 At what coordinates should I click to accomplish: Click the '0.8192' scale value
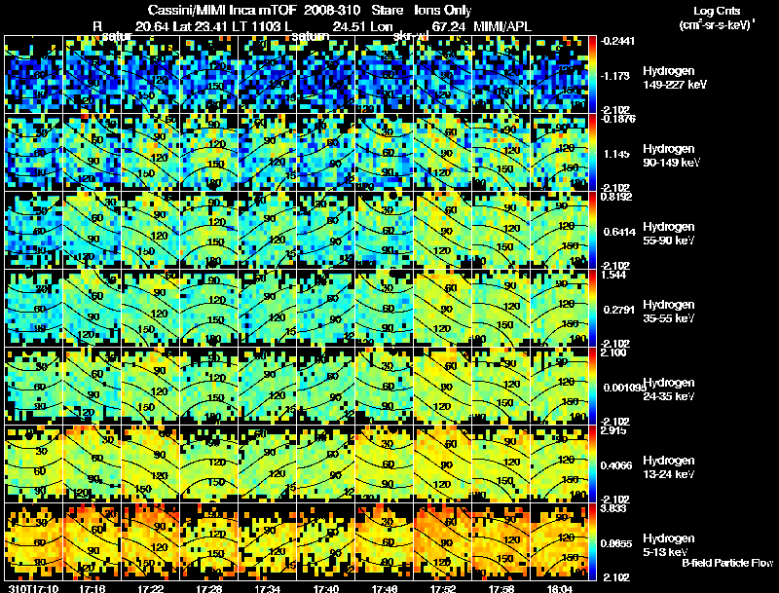pyautogui.click(x=616, y=197)
